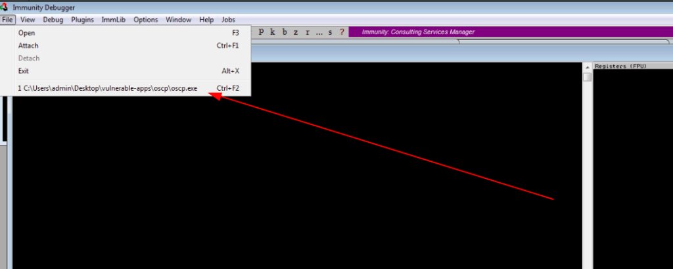
Task: Expand the ImmLib menu
Action: 113,20
